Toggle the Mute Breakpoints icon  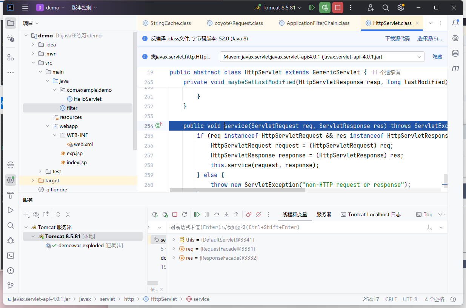pos(258,214)
